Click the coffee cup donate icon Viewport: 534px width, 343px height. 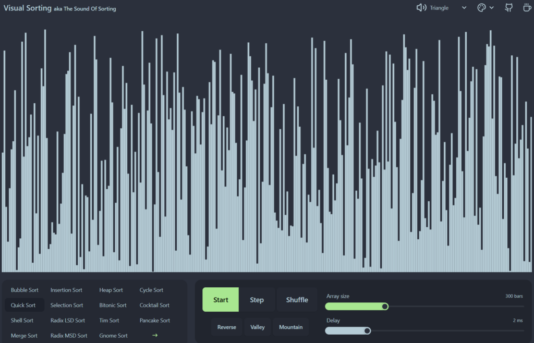pos(527,8)
